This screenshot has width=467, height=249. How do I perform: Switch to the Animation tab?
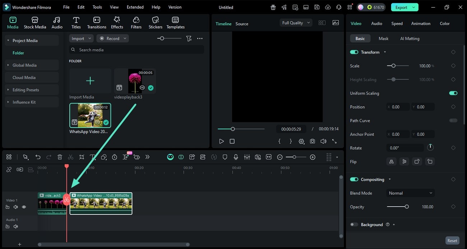pyautogui.click(x=420, y=23)
